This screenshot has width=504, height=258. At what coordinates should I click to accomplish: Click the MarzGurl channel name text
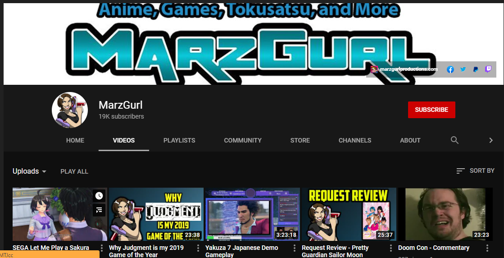point(121,105)
